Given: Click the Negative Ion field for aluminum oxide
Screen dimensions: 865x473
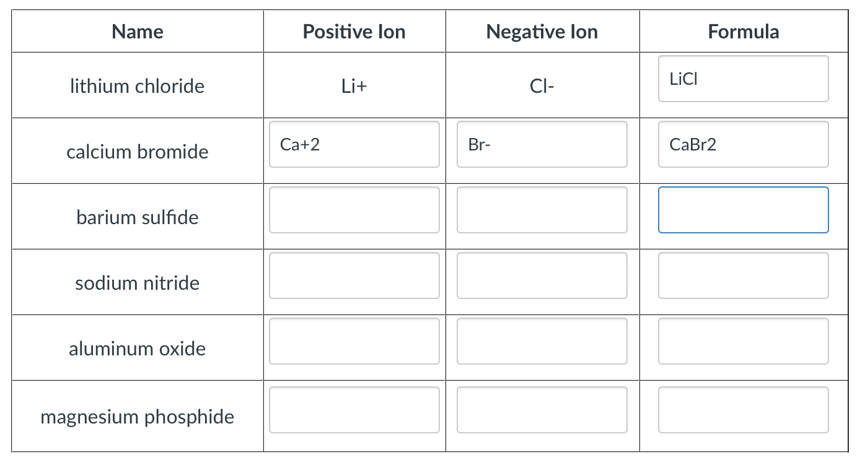Looking at the screenshot, I should (542, 341).
